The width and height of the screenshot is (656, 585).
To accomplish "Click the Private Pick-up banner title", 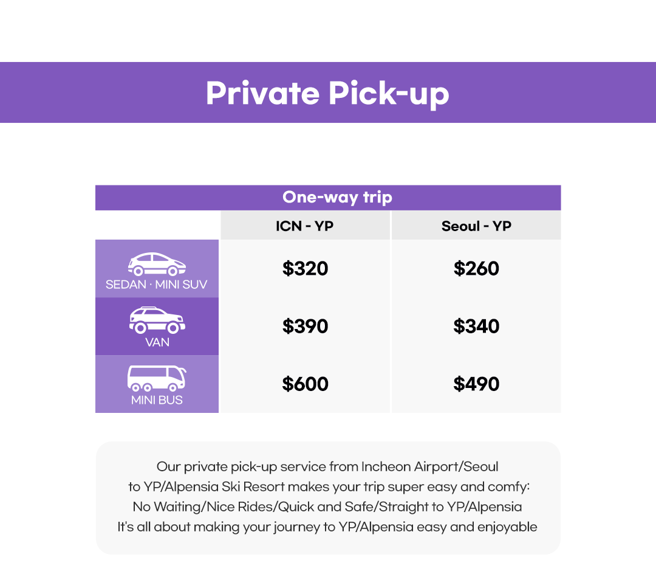I will pyautogui.click(x=327, y=93).
